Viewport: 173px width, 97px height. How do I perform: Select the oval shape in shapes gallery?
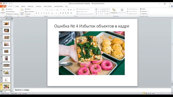pos(105,9)
